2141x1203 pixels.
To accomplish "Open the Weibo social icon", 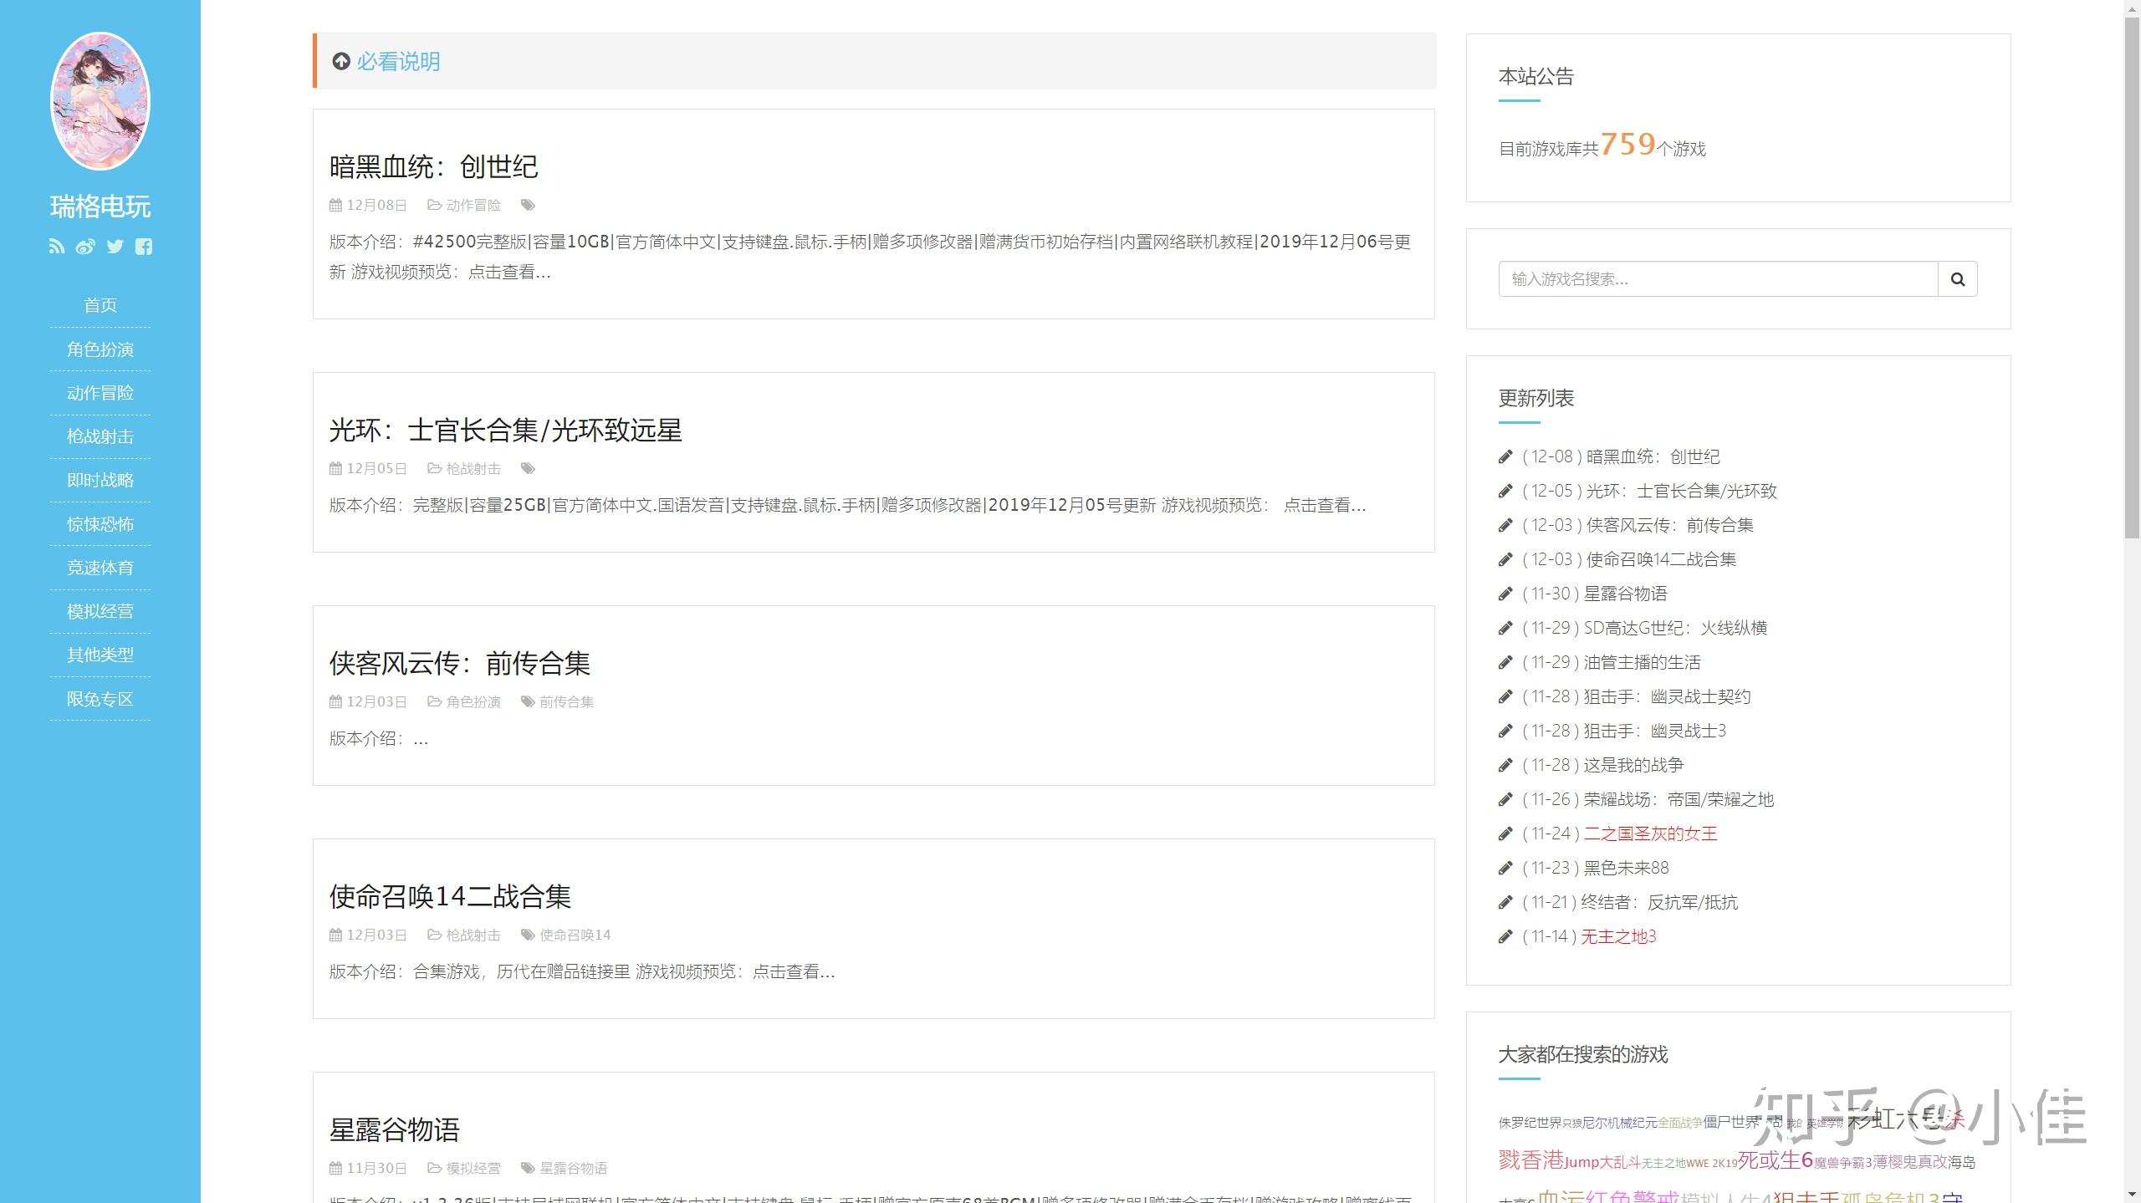I will (85, 247).
